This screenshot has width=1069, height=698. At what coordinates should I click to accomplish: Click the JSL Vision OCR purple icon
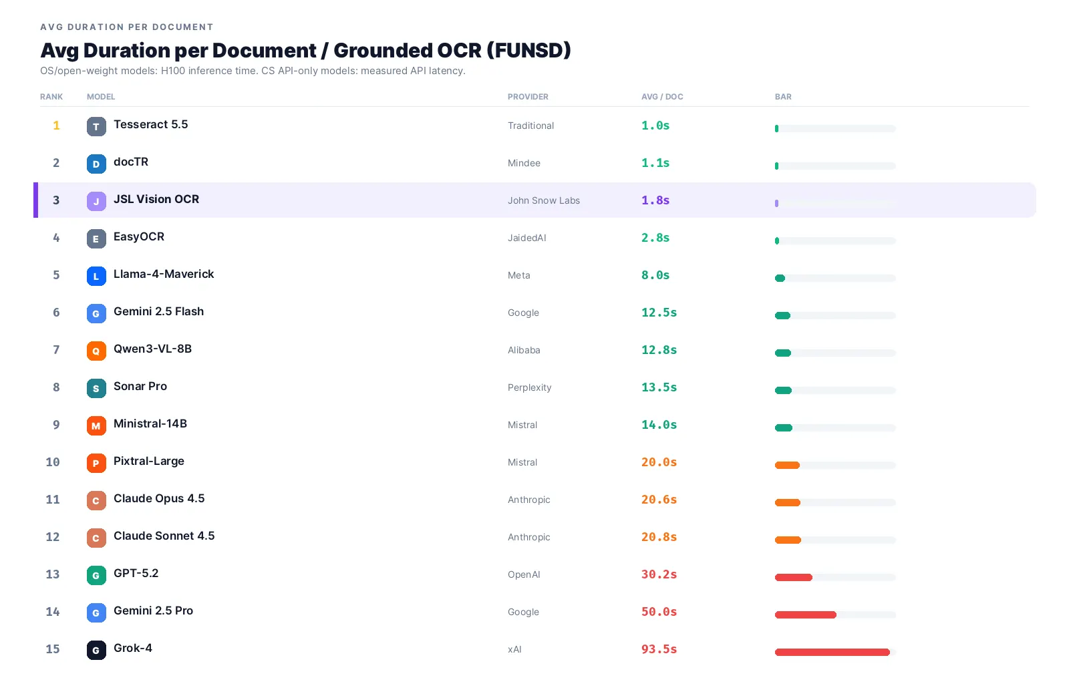point(96,201)
